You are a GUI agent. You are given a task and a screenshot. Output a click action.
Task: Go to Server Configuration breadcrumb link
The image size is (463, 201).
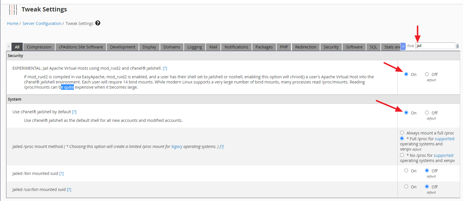pyautogui.click(x=42, y=24)
